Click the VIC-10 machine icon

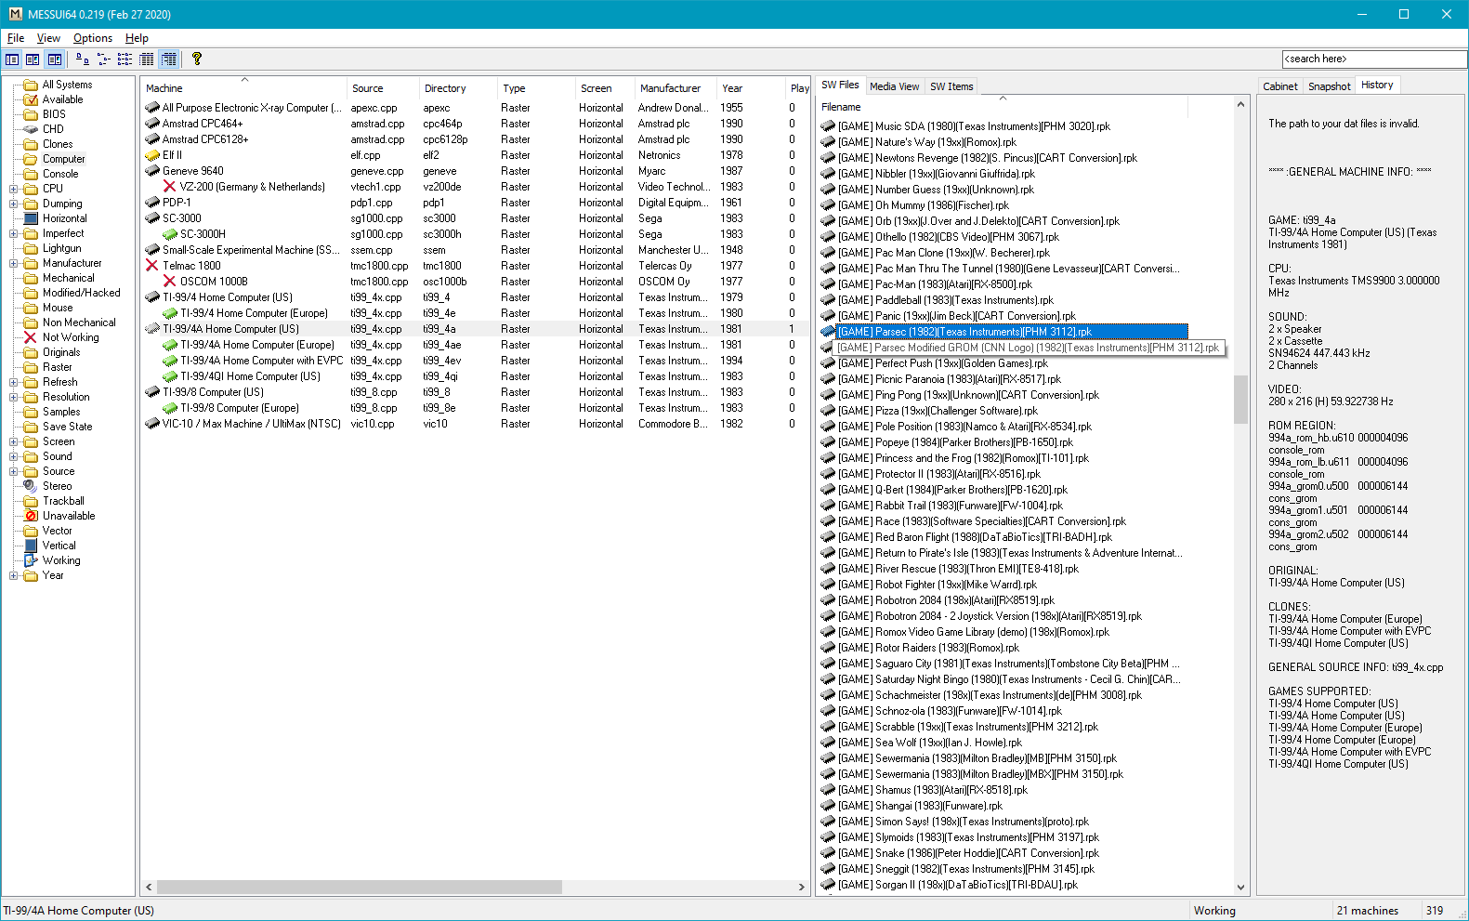[x=152, y=424]
